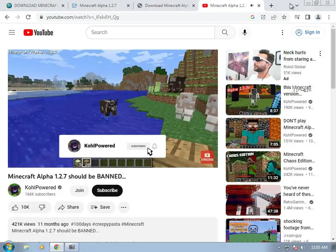The width and height of the screenshot is (336, 252).
Task: Open YouTube settings three-dot menu
Action: click(283, 32)
